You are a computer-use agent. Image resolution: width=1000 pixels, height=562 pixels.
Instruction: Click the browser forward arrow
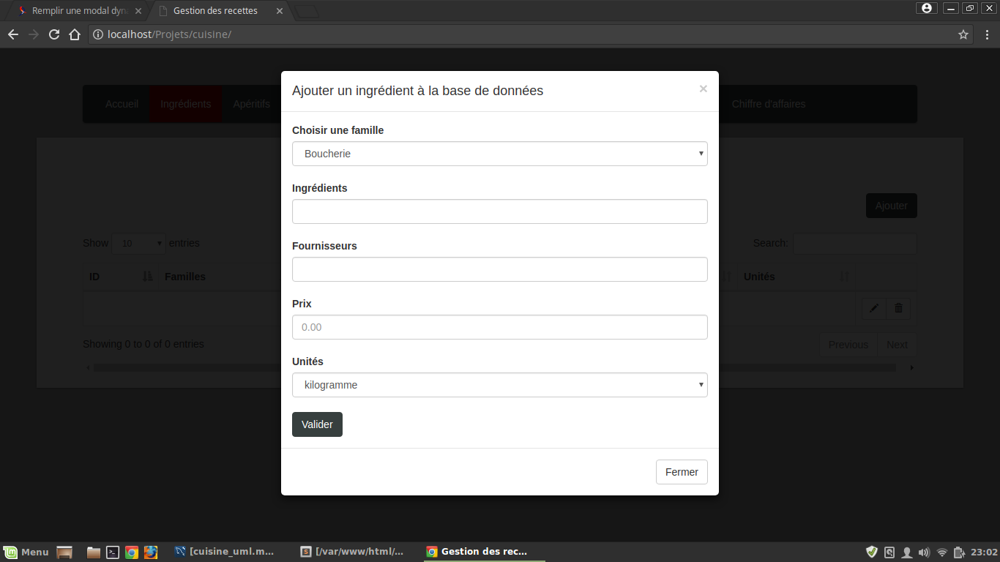[34, 34]
